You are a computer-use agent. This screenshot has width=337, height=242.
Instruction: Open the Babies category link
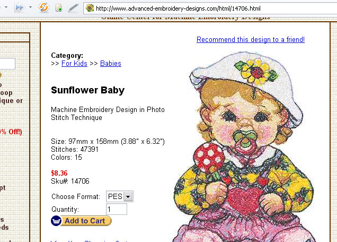(x=111, y=64)
